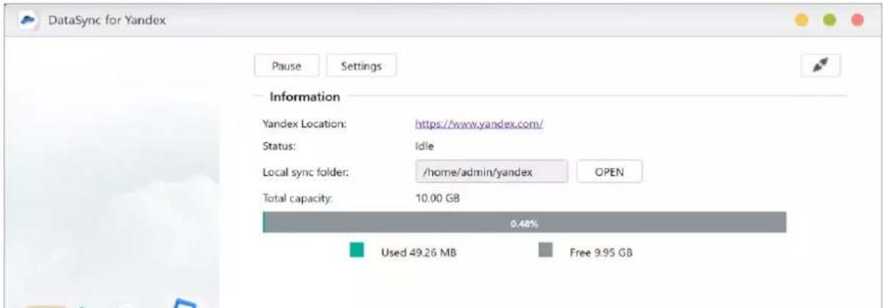Minimize window with the yellow circle button
This screenshot has width=883, height=308.
click(801, 20)
